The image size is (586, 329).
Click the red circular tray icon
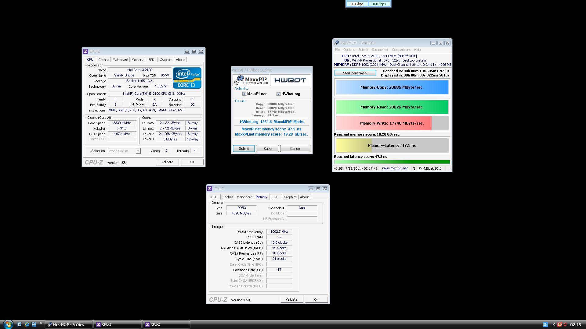point(559,324)
